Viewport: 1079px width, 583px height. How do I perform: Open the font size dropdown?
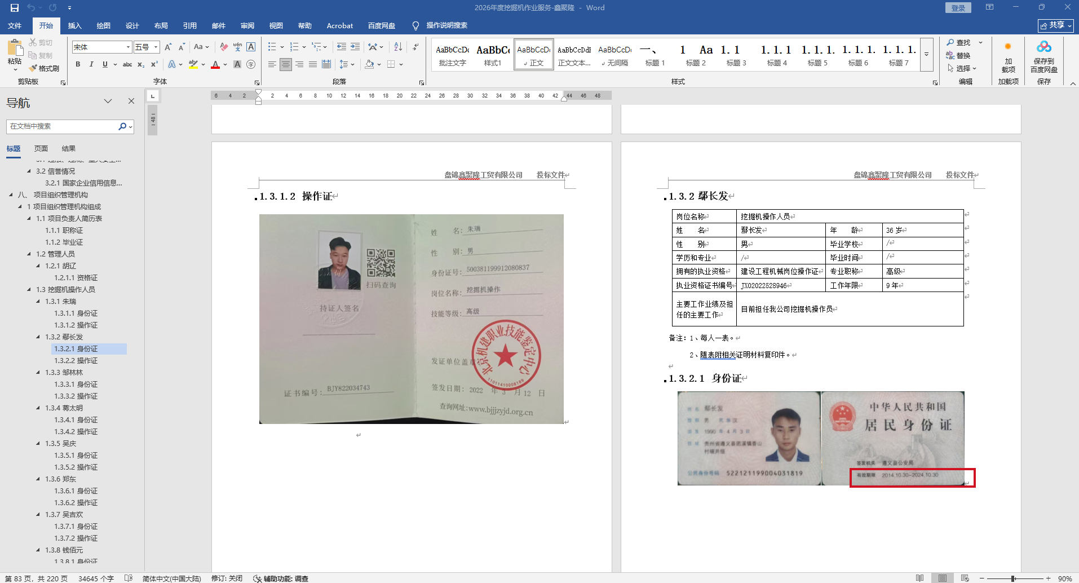tap(156, 47)
